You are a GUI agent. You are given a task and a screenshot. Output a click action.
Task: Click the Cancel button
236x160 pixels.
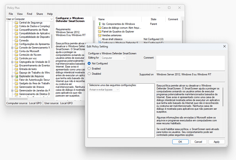point(198,142)
